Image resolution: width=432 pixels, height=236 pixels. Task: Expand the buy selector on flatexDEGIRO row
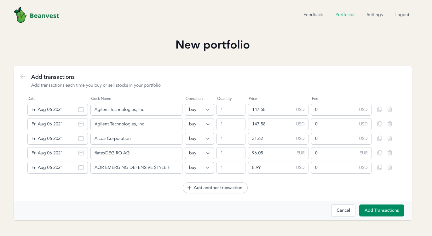(199, 153)
